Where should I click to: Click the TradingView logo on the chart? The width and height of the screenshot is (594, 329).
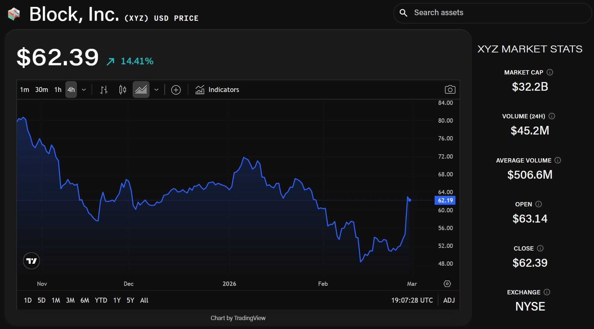31,260
